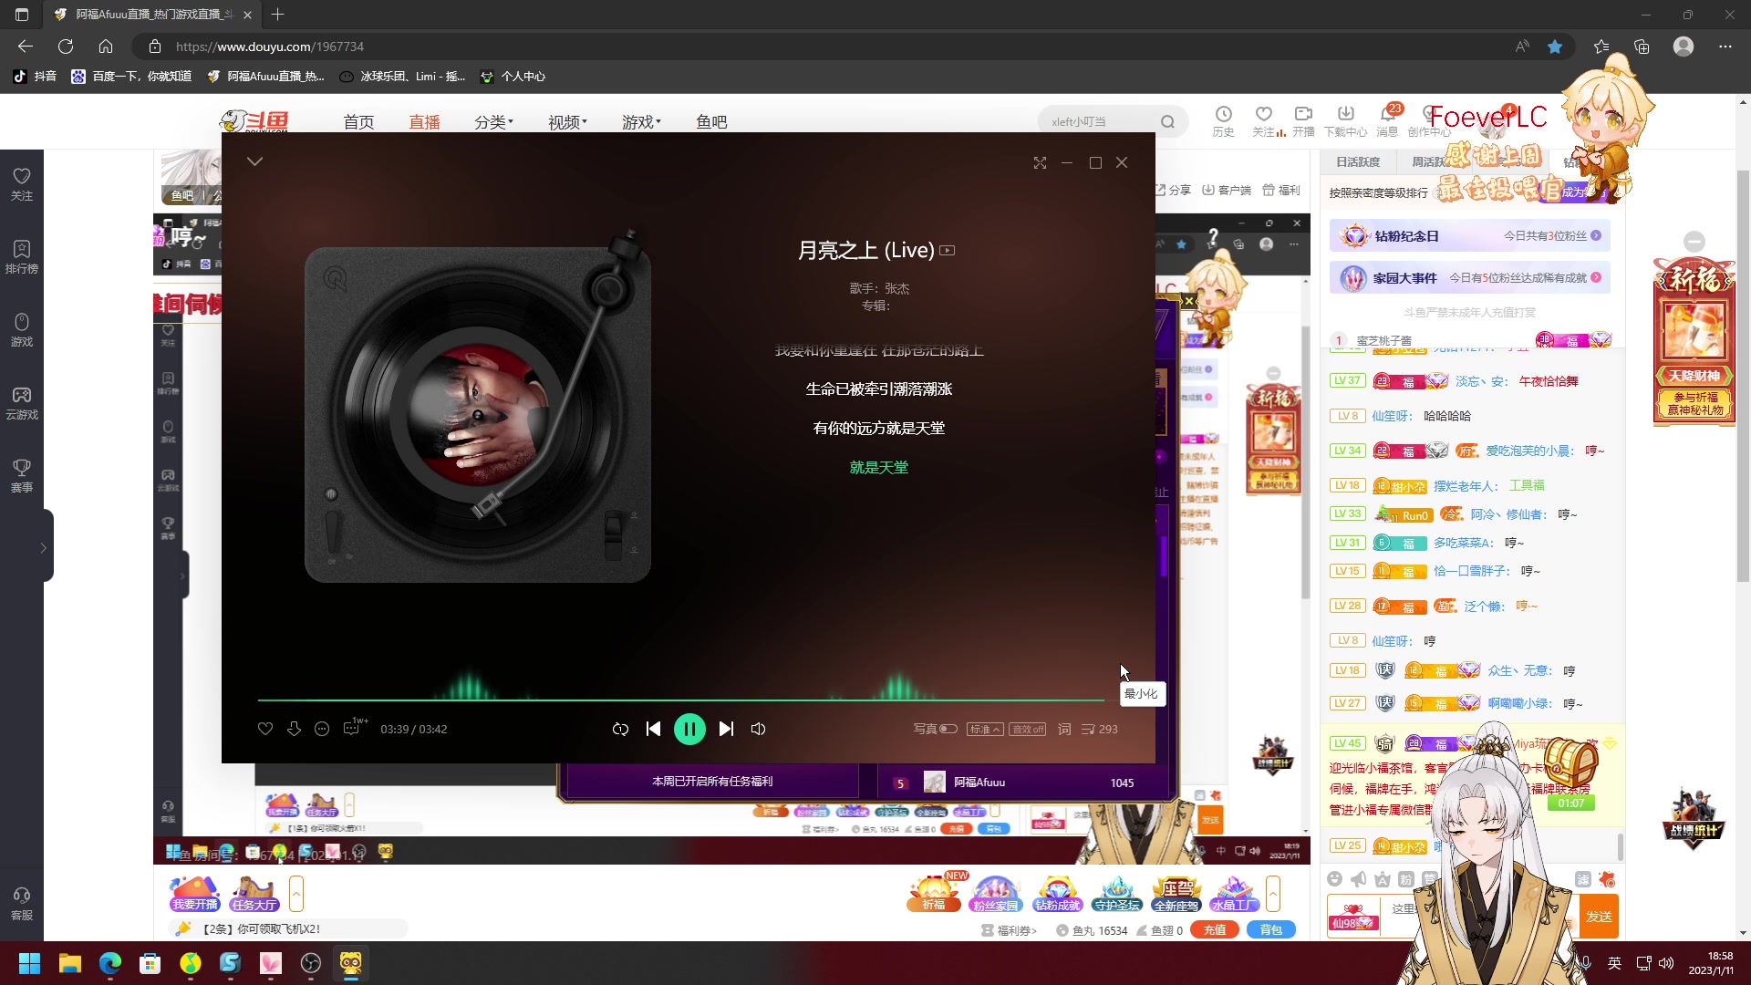Open 关注 in the left sidebar
Screen dimensions: 1751x985
pyautogui.click(x=22, y=184)
